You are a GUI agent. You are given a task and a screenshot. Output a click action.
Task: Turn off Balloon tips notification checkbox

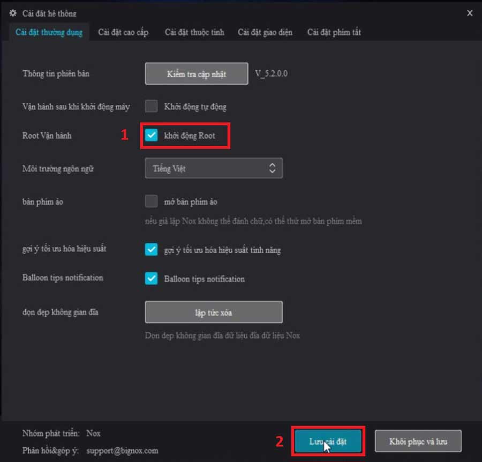click(x=152, y=279)
